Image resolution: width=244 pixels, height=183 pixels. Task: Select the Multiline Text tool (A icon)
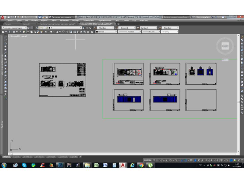pyautogui.click(x=6, y=94)
